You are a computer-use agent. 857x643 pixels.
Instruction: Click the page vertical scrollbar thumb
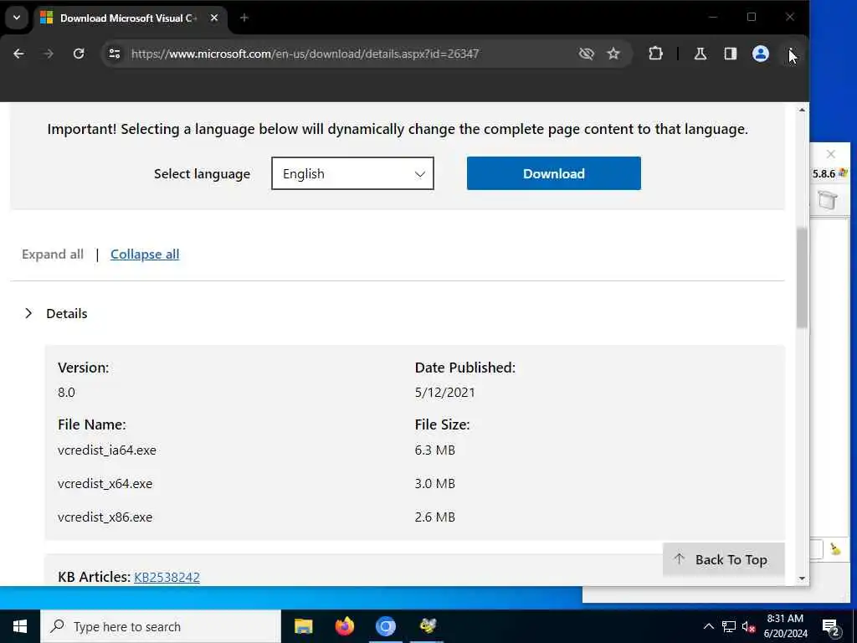(802, 278)
